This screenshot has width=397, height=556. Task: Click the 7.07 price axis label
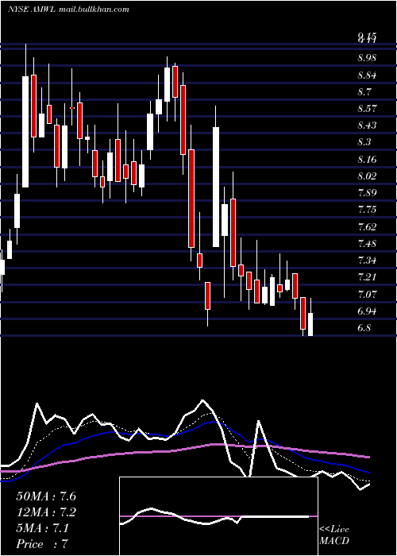pyautogui.click(x=368, y=295)
